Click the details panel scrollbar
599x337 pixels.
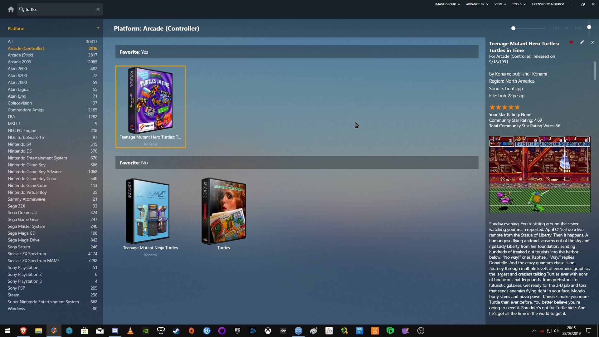(595, 71)
